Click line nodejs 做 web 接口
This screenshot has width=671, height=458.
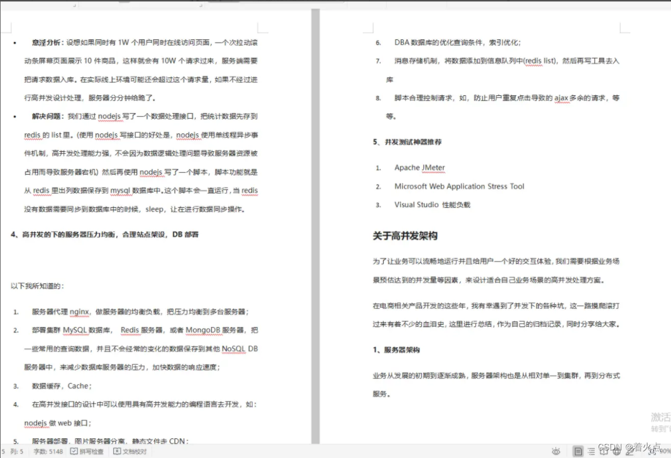click(x=57, y=423)
